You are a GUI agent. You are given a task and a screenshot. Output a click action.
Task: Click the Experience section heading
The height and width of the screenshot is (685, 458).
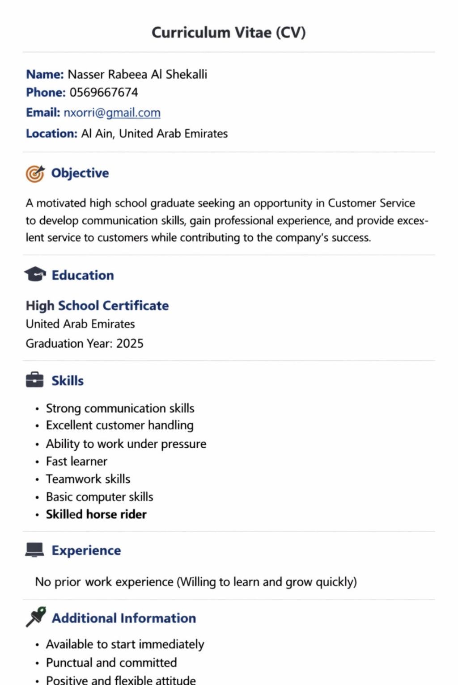pos(86,551)
